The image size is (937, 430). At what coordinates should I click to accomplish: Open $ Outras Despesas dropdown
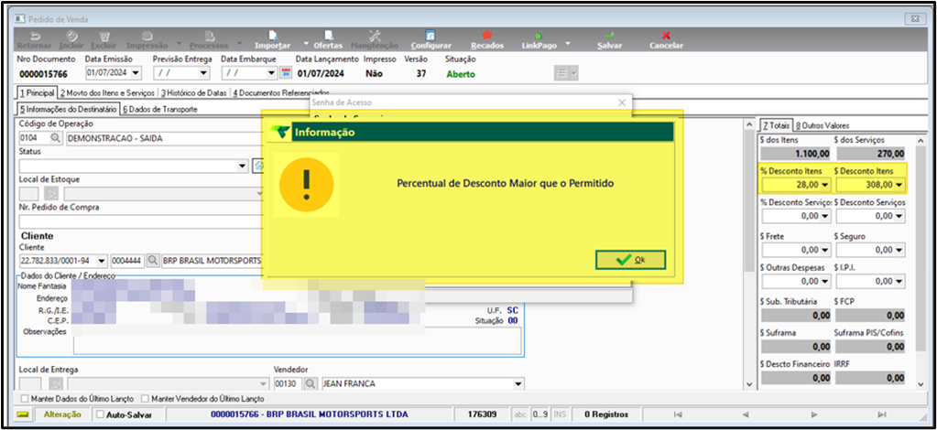(x=826, y=281)
